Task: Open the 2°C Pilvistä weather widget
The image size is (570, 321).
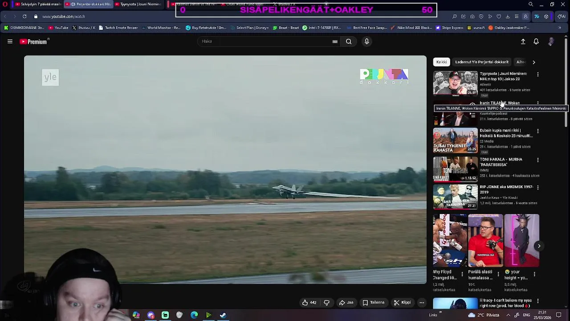Action: tap(484, 315)
